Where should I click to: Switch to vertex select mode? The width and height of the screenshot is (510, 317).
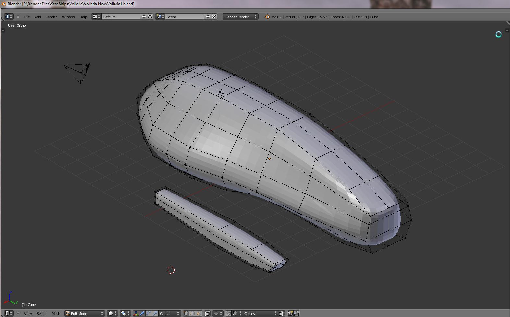[x=186, y=313]
